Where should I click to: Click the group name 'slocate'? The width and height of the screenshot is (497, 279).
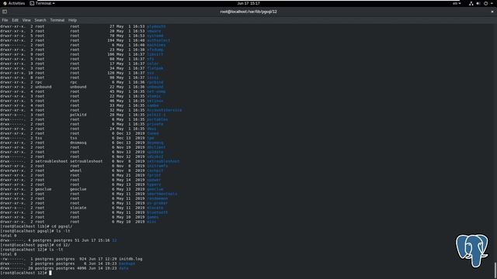tap(78, 208)
